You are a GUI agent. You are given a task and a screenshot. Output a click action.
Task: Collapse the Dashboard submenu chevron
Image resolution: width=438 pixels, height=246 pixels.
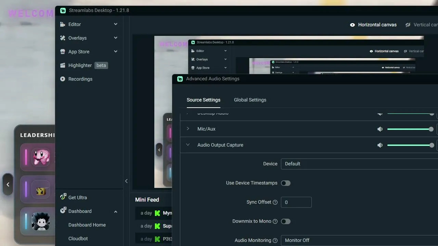tap(116, 211)
